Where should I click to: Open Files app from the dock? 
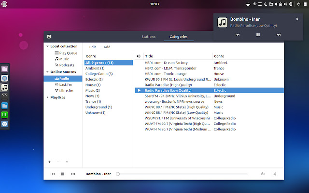(x=4, y=69)
